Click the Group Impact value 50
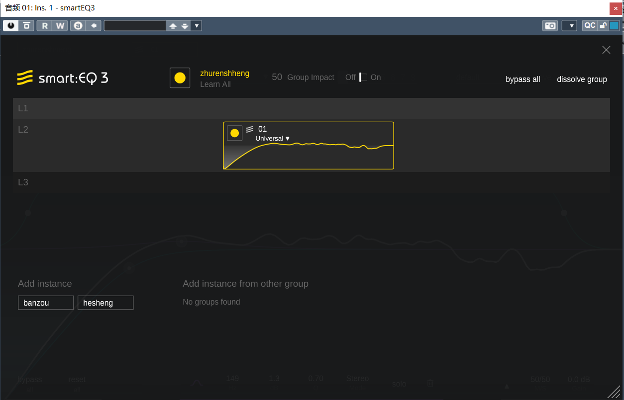 click(x=277, y=77)
